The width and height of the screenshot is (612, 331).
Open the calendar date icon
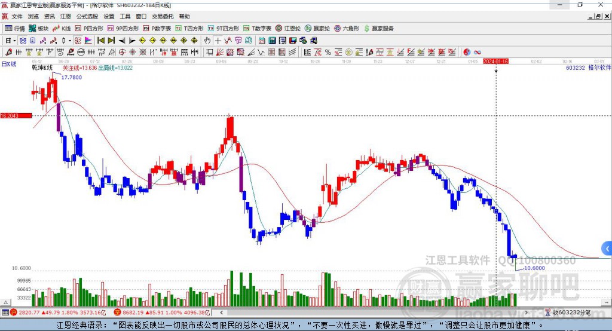tap(262, 41)
